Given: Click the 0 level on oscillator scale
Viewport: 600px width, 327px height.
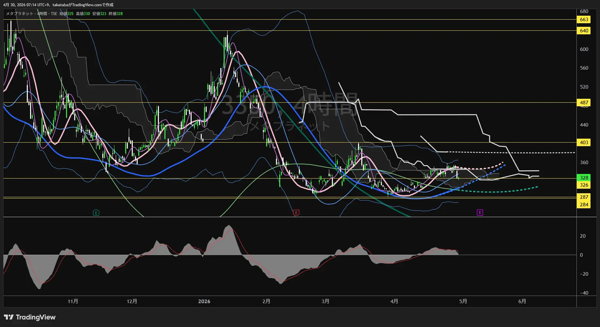Looking at the screenshot, I should pos(581,255).
